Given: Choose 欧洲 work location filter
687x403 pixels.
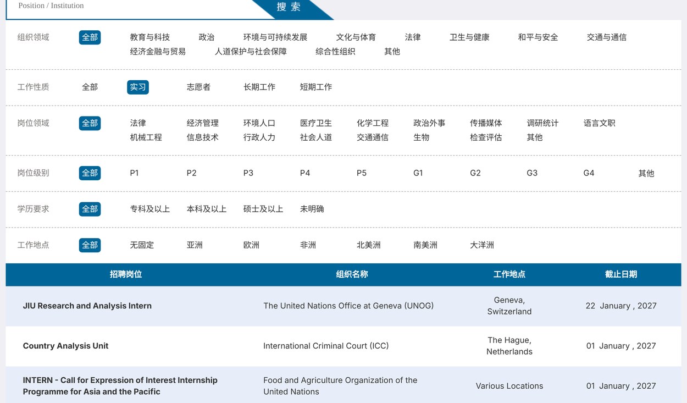Looking at the screenshot, I should (251, 245).
